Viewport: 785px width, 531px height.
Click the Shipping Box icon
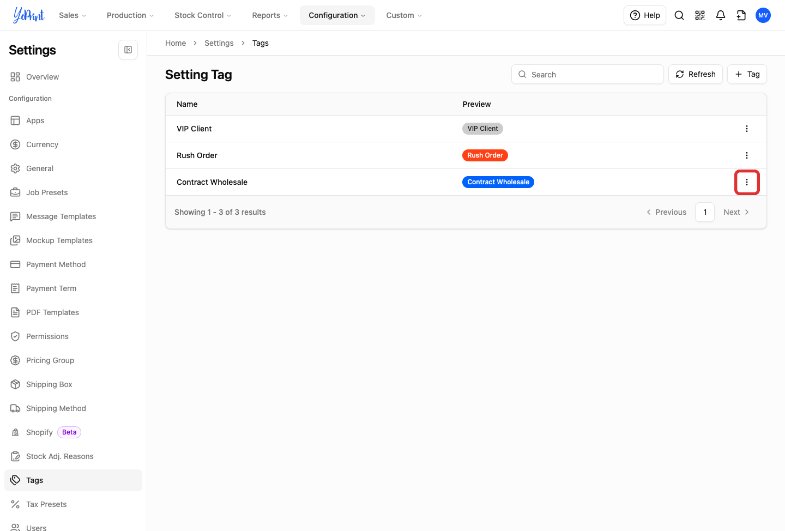point(15,384)
